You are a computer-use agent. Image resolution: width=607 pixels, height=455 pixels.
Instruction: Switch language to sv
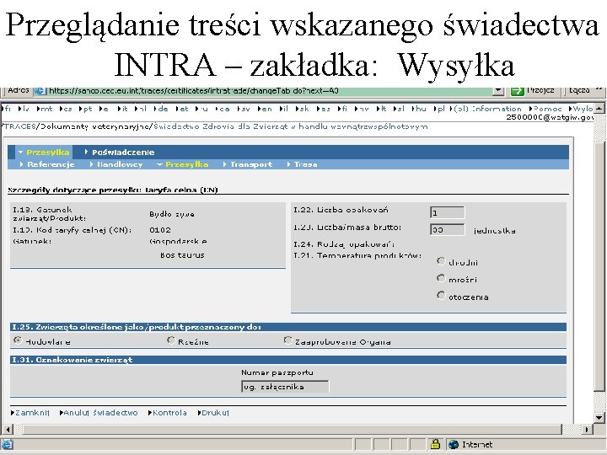point(245,109)
